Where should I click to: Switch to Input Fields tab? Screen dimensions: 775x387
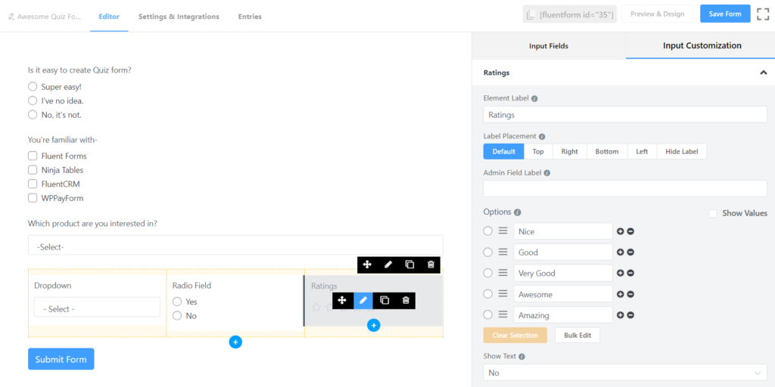[x=549, y=46]
